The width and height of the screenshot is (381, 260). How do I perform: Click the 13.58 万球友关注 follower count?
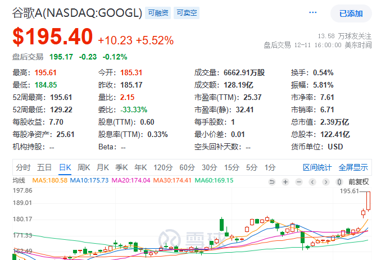(345, 36)
